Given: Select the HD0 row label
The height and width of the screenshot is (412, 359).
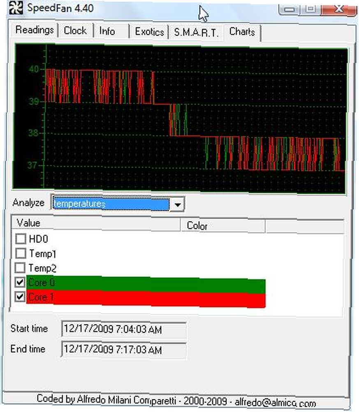Looking at the screenshot, I should click(39, 239).
